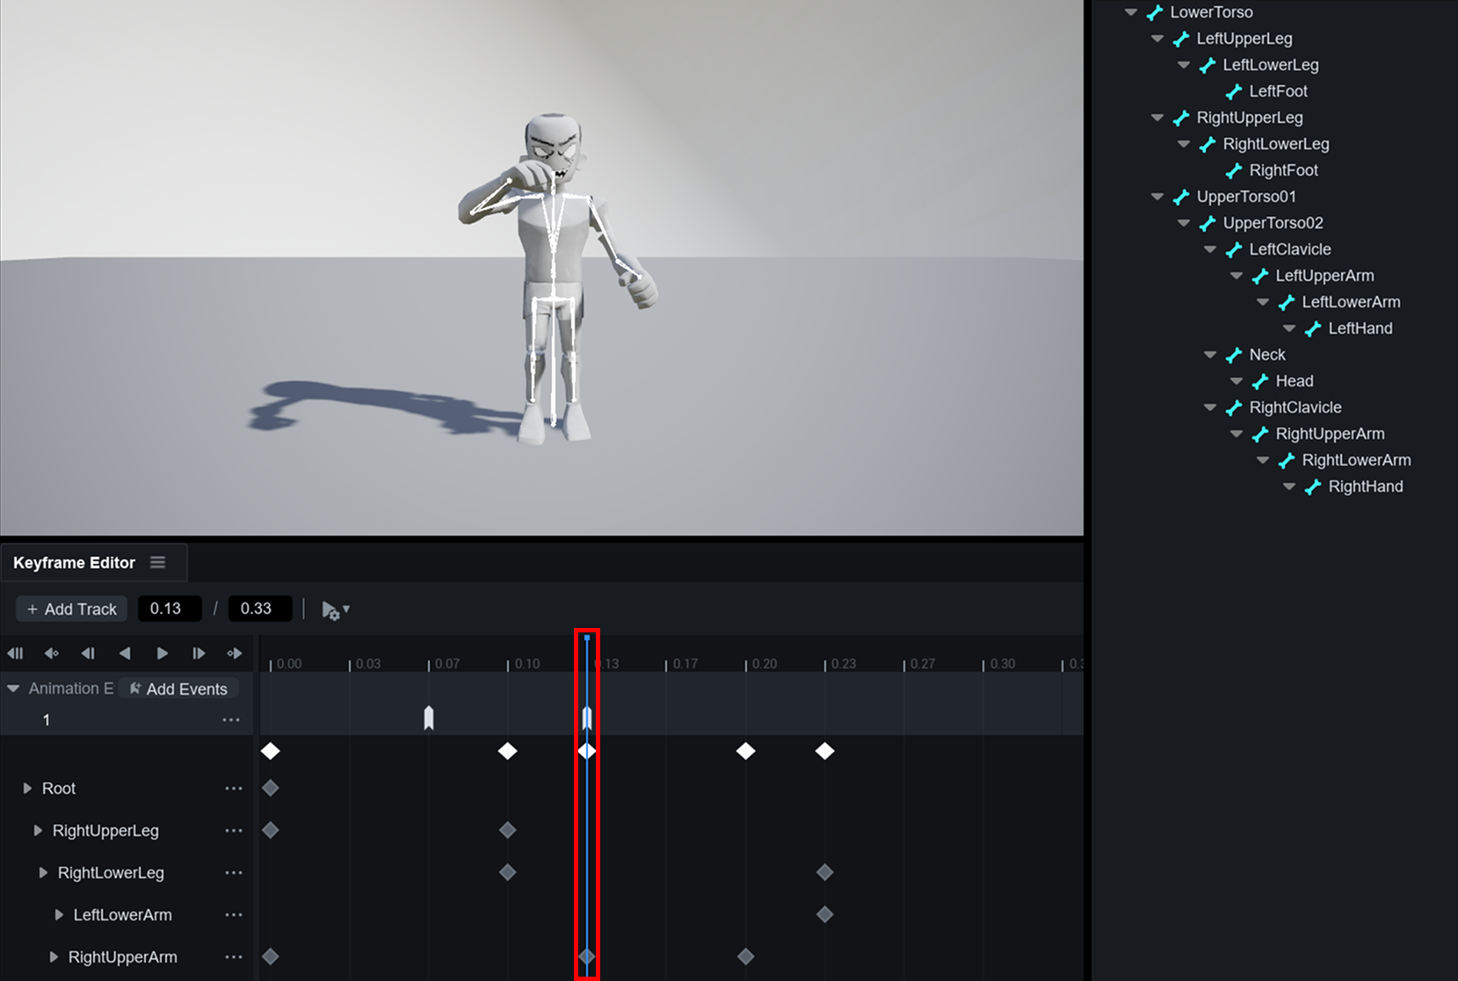This screenshot has width=1458, height=981.
Task: Click the Add Track button
Action: 72,609
